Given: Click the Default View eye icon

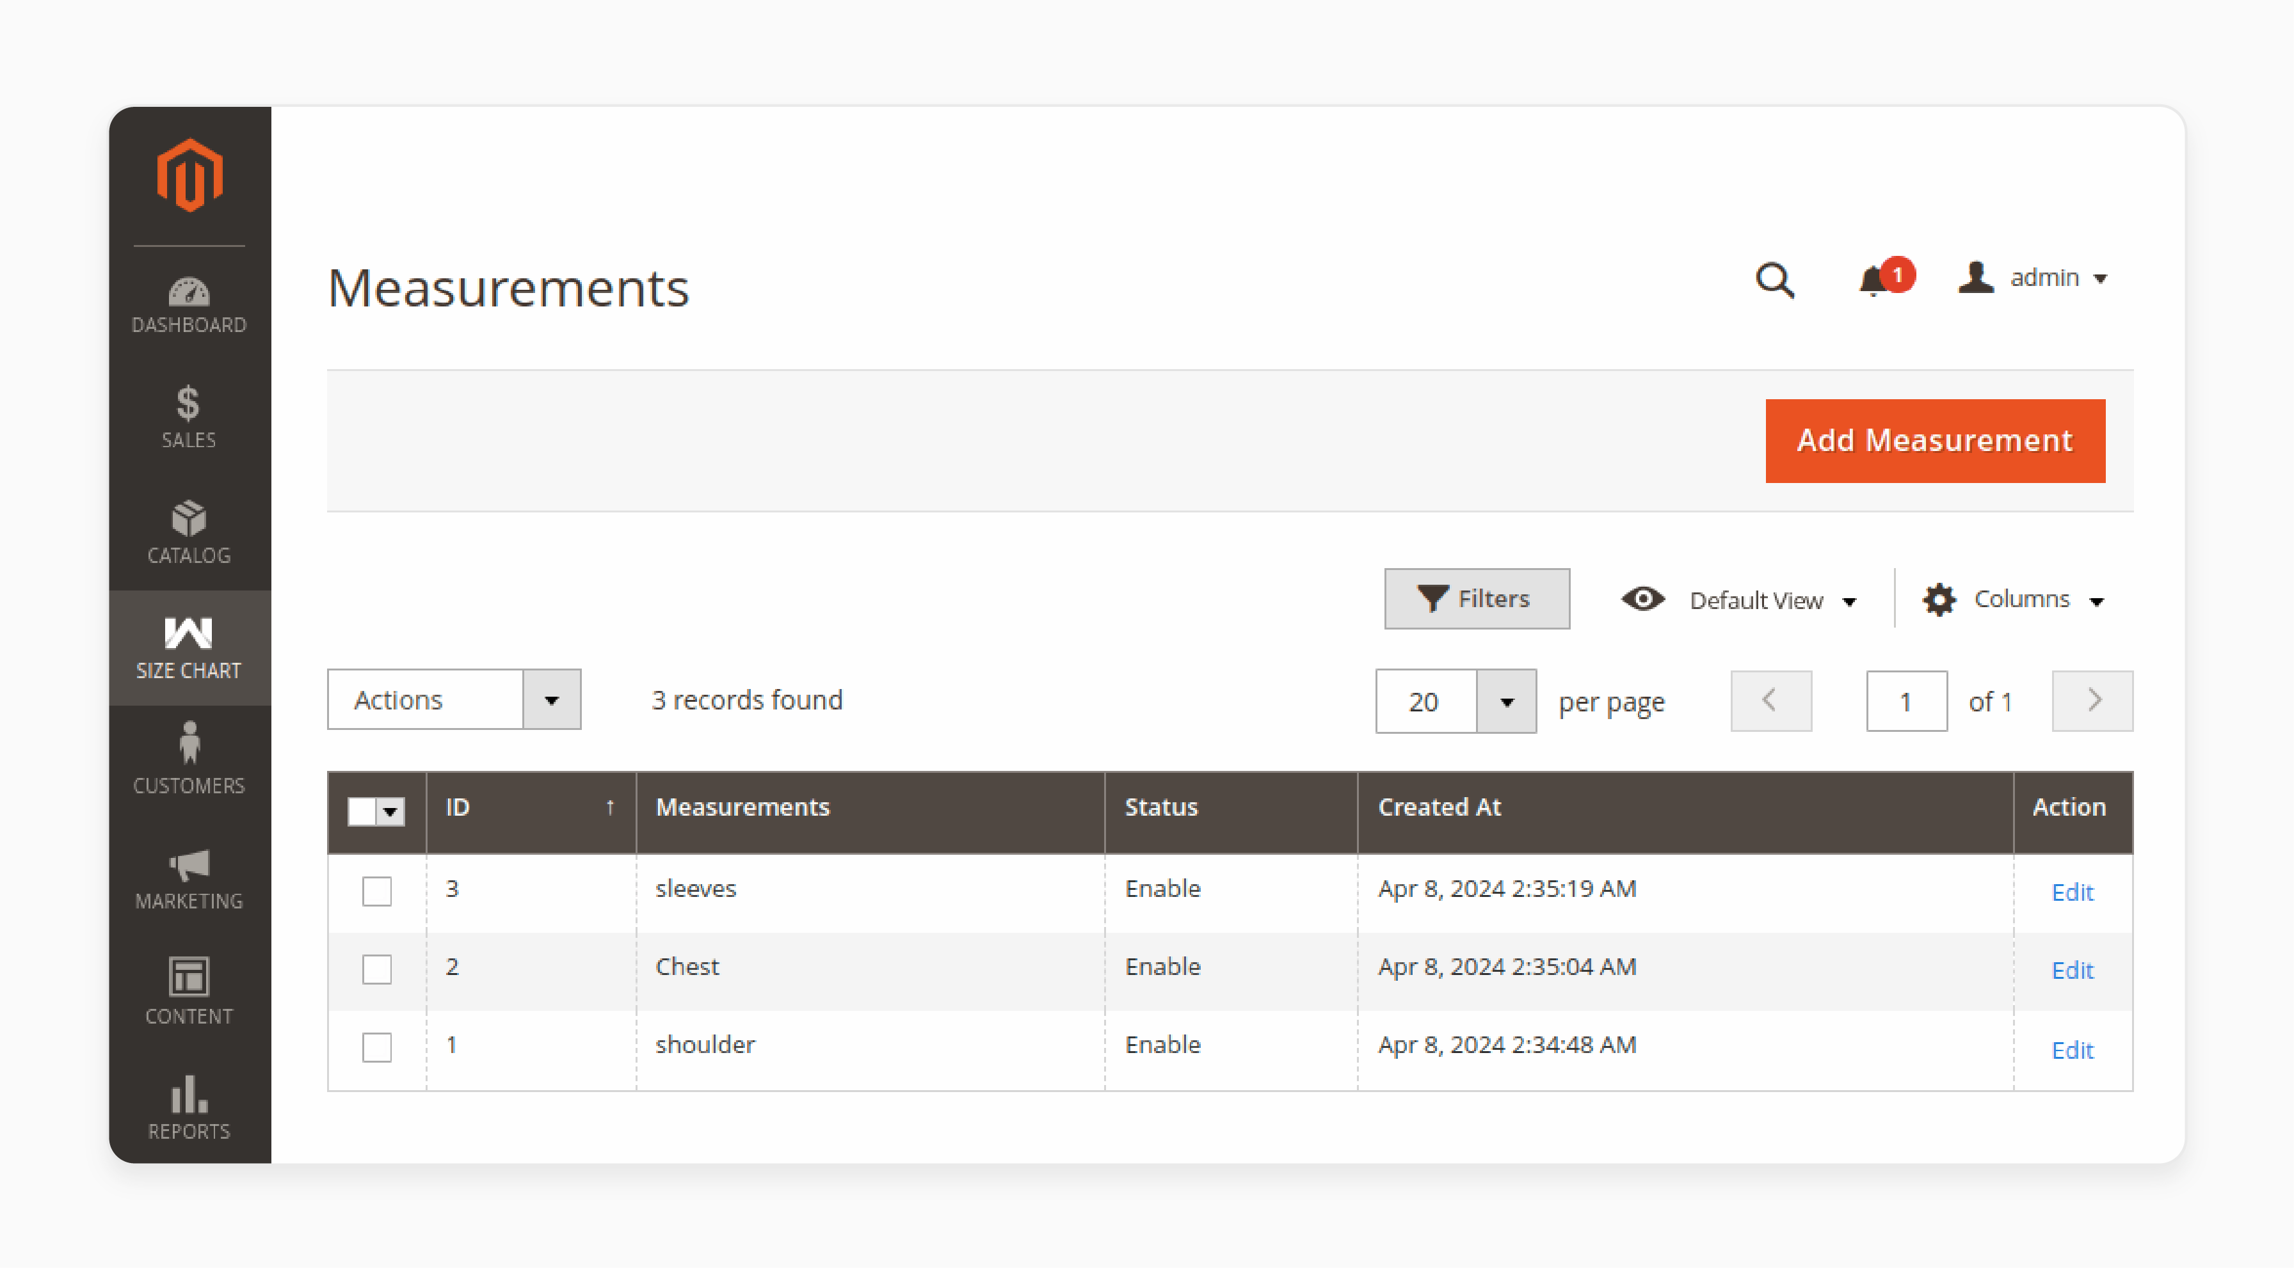Looking at the screenshot, I should pos(1643,599).
